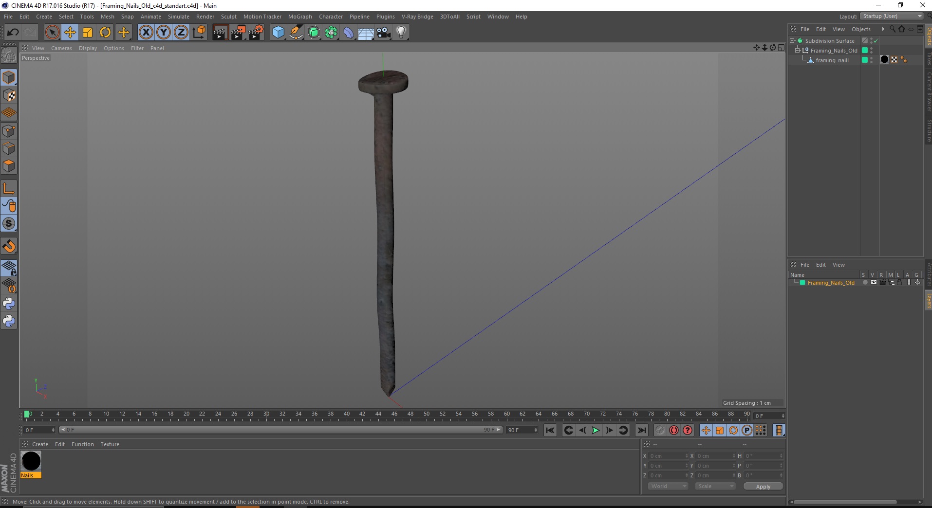Open the Layout dropdown Startup (User)
The width and height of the screenshot is (932, 508).
point(892,16)
